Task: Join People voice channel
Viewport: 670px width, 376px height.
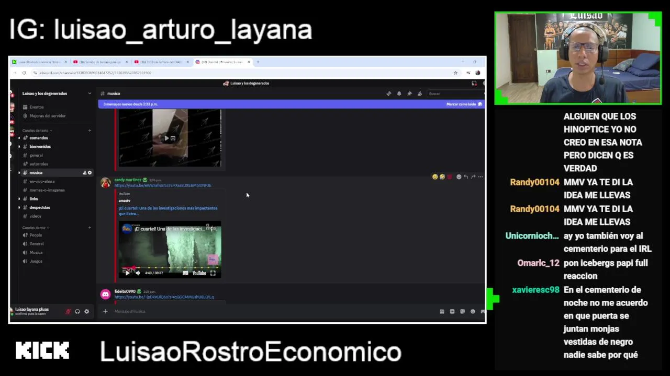Action: 56,235
